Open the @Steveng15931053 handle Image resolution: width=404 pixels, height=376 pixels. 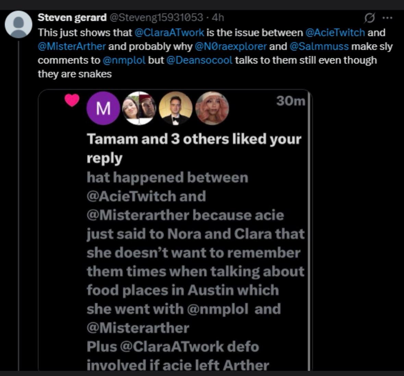pyautogui.click(x=156, y=17)
